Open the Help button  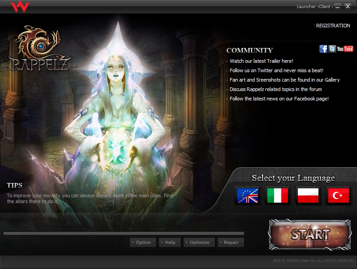coord(170,243)
